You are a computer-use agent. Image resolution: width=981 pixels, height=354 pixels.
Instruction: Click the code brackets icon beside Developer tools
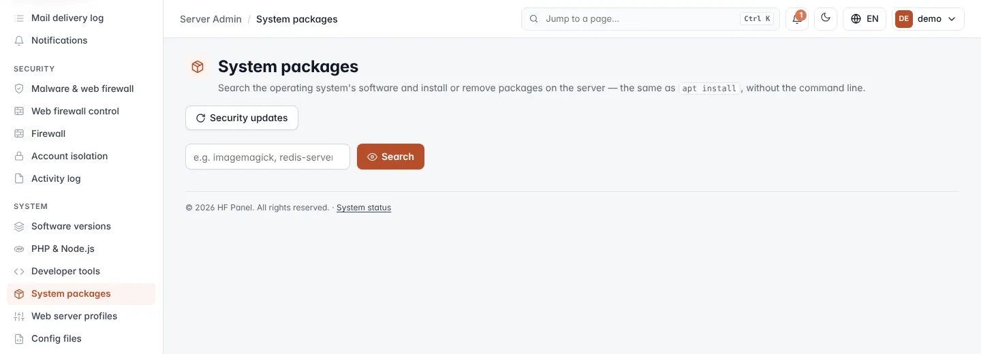[x=19, y=271]
